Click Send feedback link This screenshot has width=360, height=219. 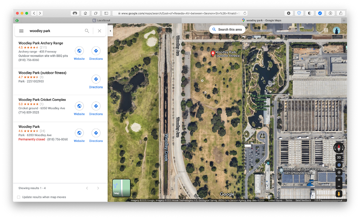click(x=303, y=200)
